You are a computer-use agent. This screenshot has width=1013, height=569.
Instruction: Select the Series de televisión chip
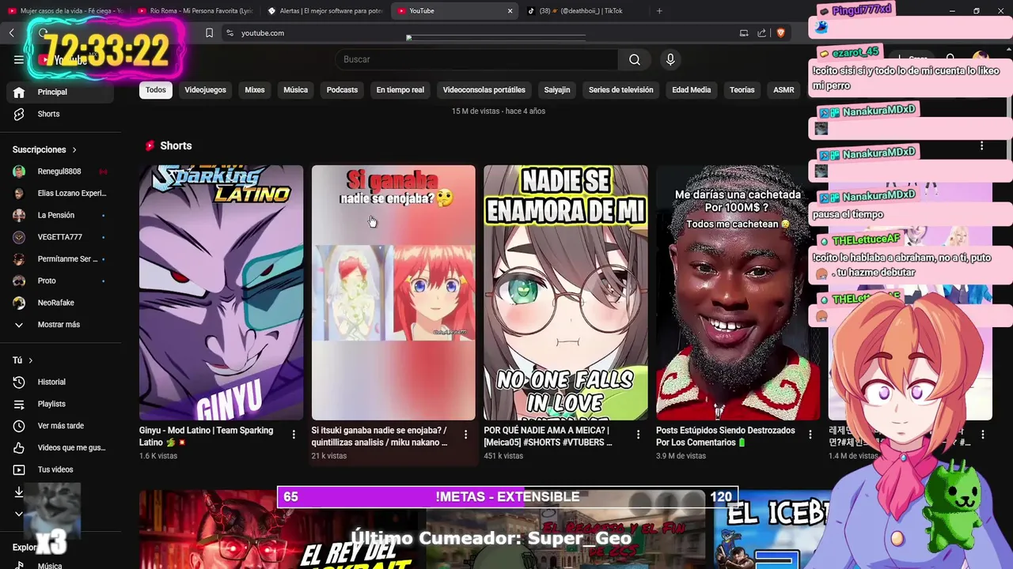click(621, 90)
